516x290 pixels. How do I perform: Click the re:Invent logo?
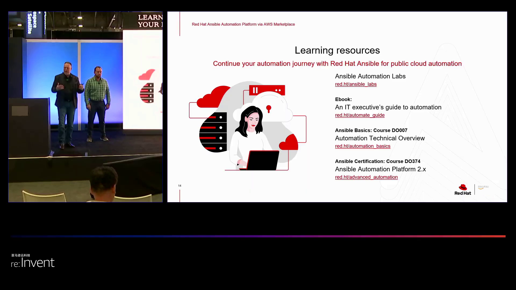click(x=33, y=262)
